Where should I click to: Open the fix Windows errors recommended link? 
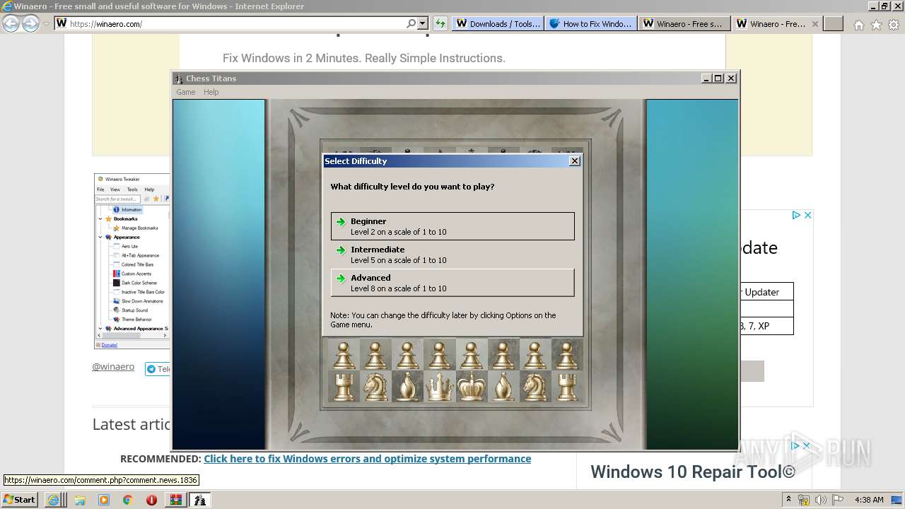point(367,459)
